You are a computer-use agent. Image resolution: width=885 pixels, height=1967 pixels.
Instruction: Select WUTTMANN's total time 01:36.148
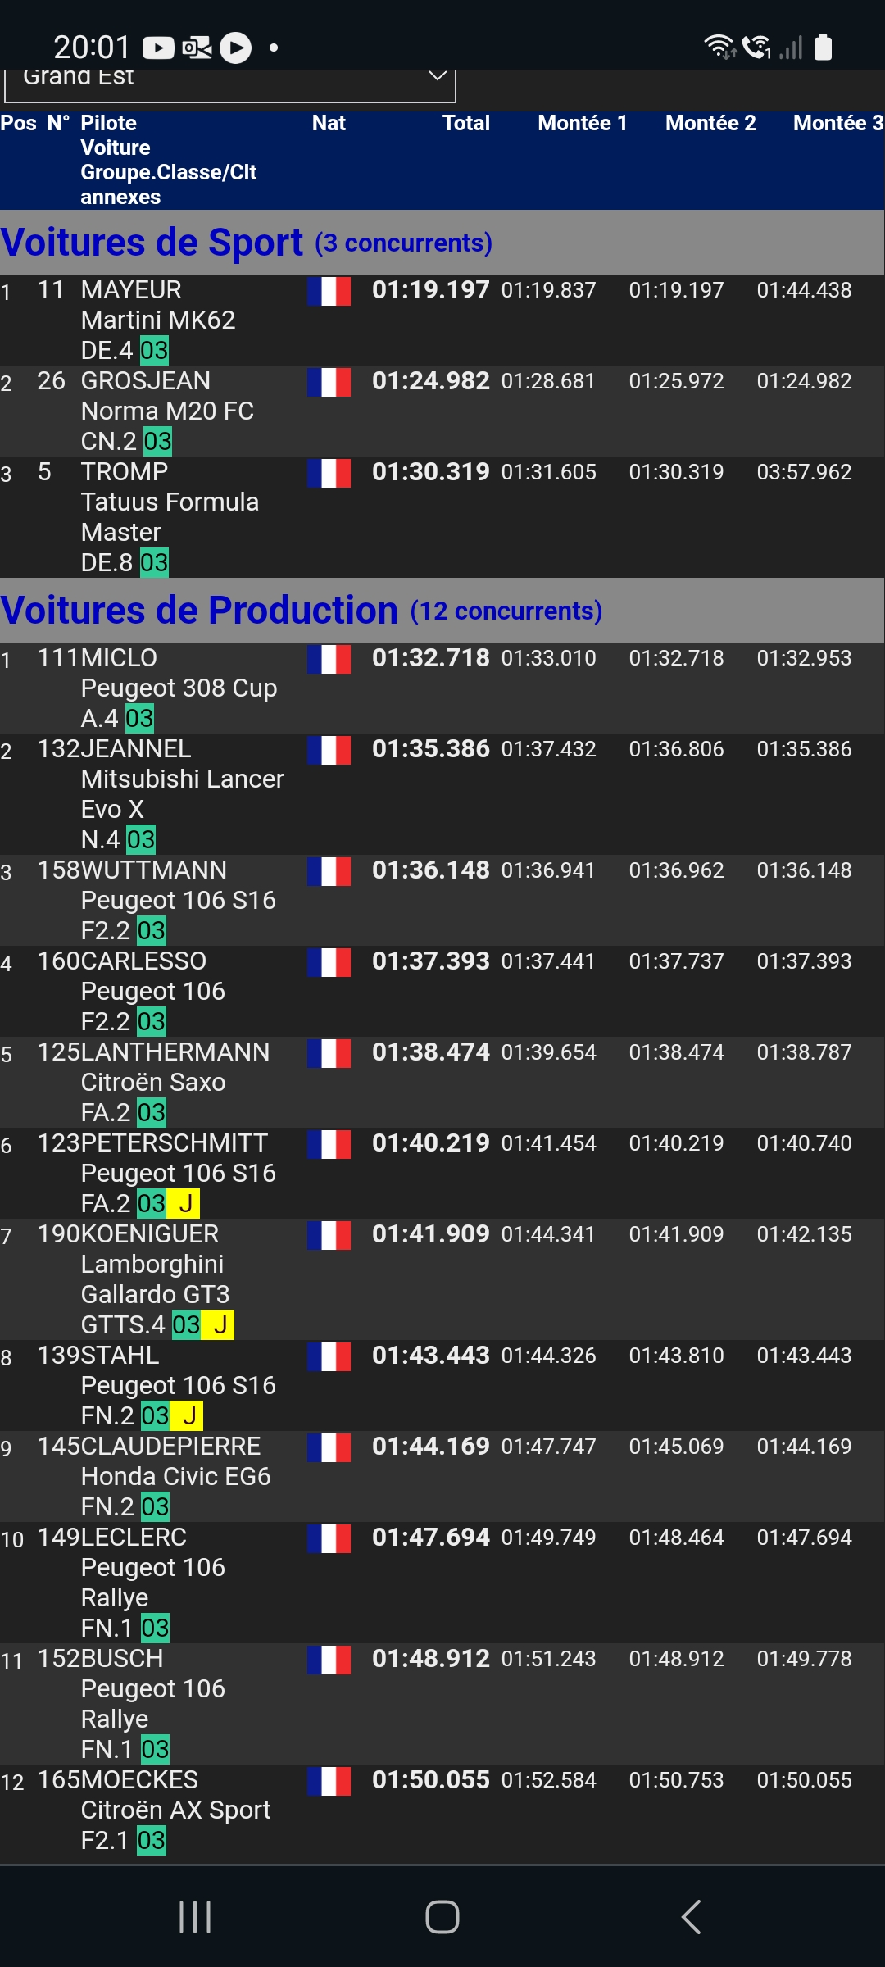point(430,870)
